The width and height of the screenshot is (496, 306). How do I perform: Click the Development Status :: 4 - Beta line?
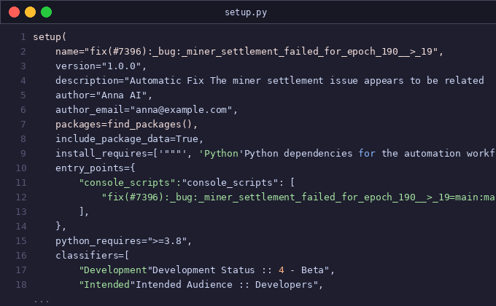pyautogui.click(x=207, y=270)
